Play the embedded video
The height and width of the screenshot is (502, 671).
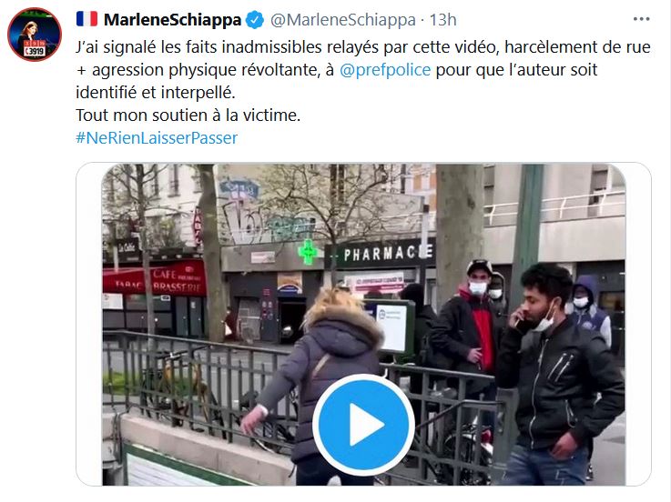pos(363,425)
